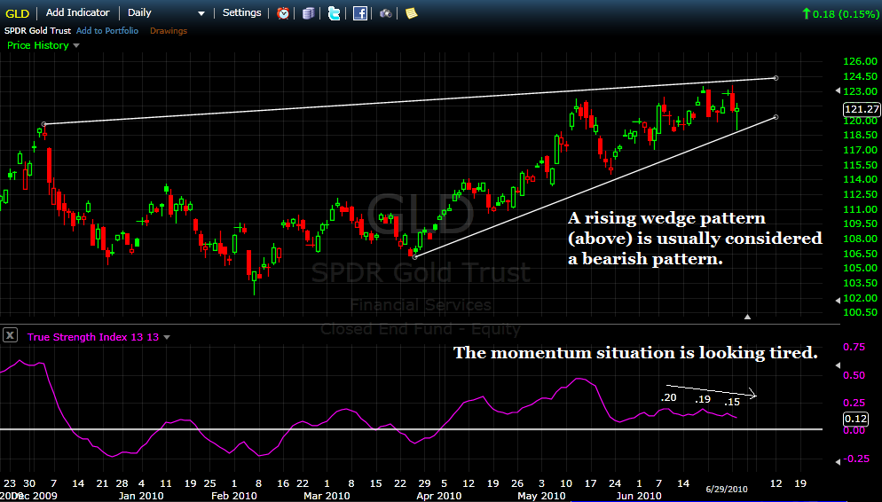Click the Jun 2010 time axis label
This screenshot has width=882, height=502.
click(639, 496)
